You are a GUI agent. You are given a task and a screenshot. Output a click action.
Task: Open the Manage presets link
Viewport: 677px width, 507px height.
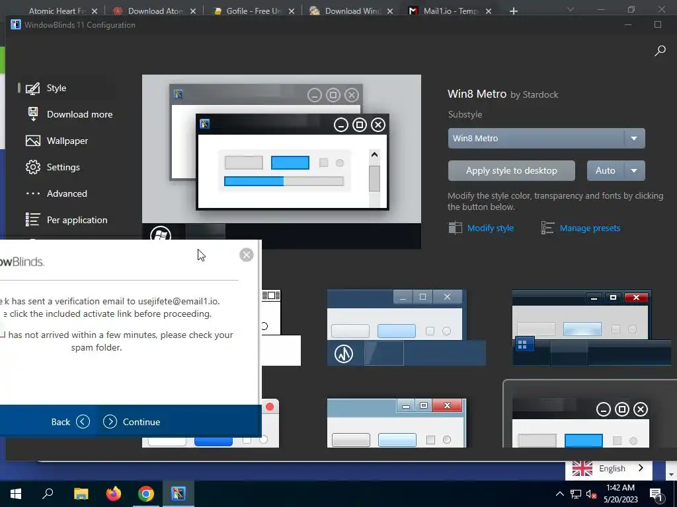click(x=590, y=228)
